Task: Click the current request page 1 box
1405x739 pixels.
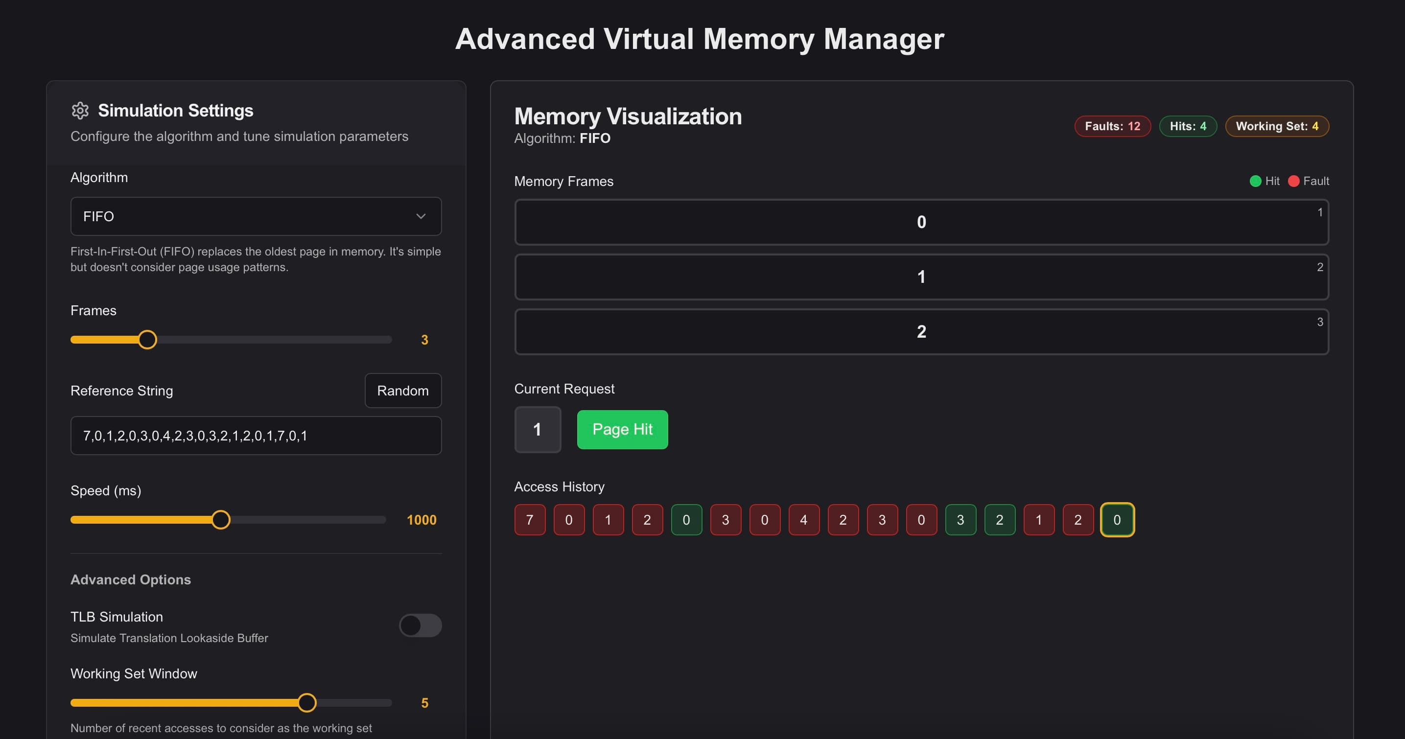Action: click(538, 430)
